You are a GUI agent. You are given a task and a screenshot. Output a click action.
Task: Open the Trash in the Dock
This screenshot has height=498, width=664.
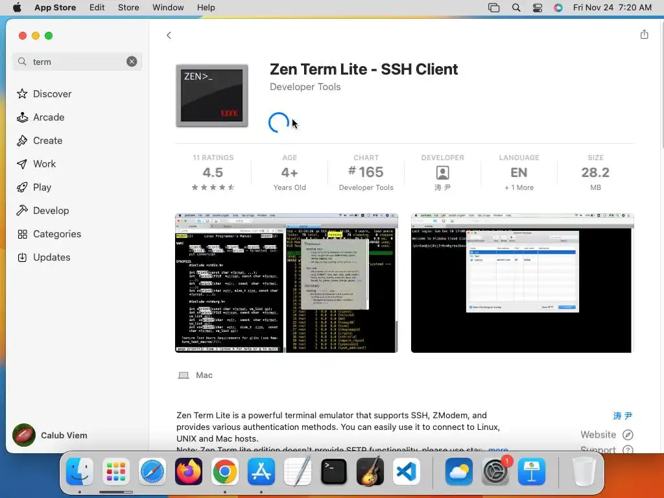[584, 471]
